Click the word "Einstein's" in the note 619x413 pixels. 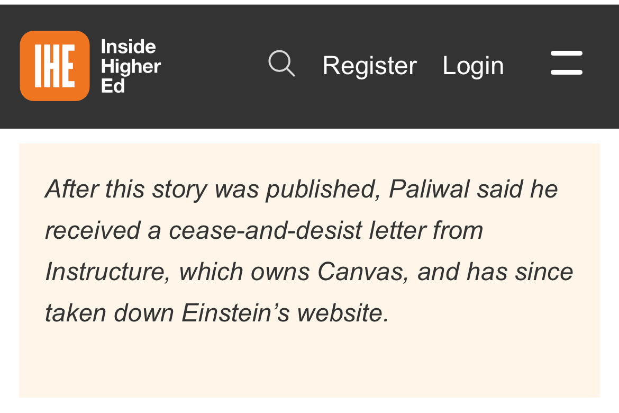click(x=235, y=313)
